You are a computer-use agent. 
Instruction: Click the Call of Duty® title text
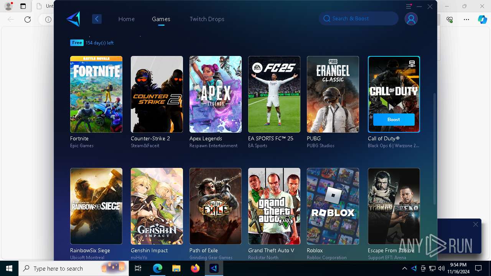[x=384, y=138]
